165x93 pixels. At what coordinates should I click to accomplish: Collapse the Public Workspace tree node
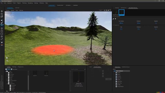113,71
